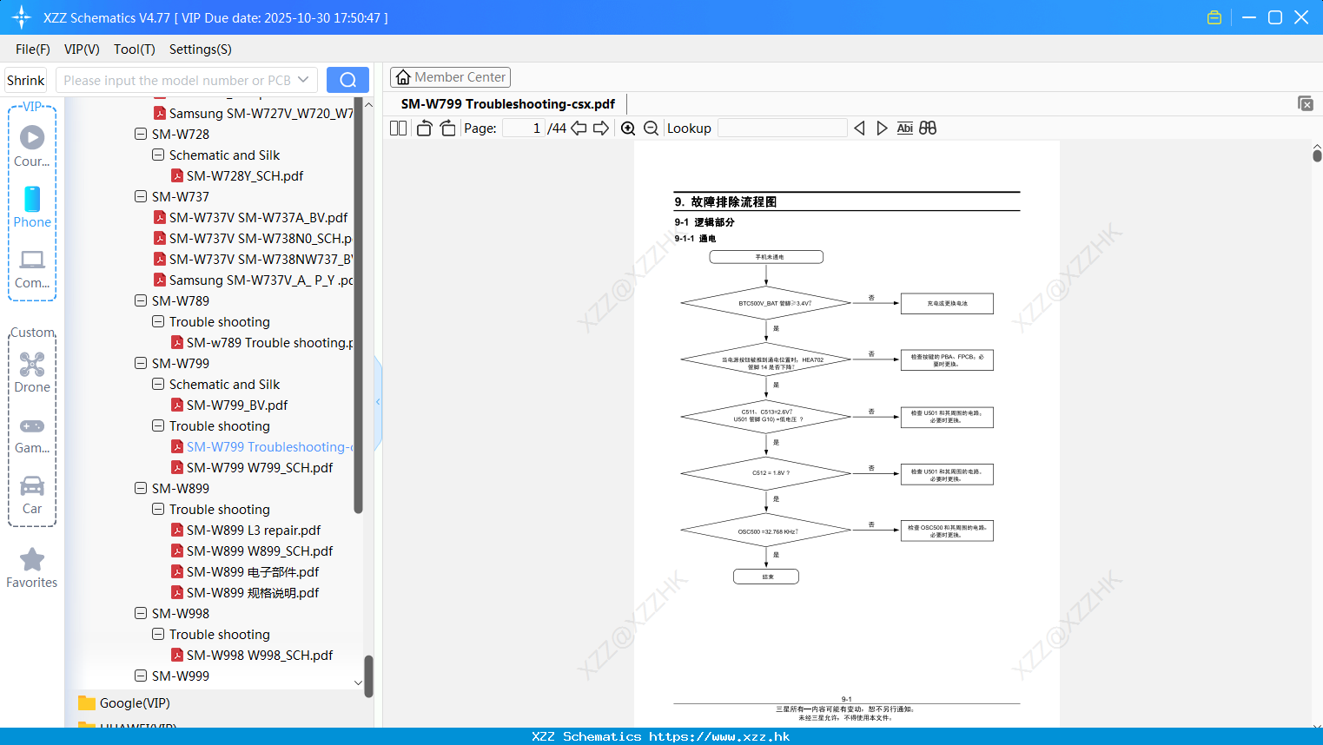This screenshot has width=1323, height=745.
Task: Select the SM-W799 Troubleshooting-csx.pdf tab
Action: (508, 104)
